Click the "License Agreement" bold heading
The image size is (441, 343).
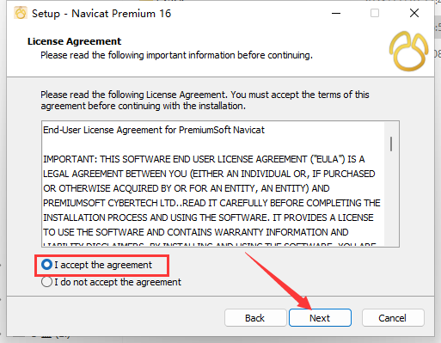tap(74, 41)
